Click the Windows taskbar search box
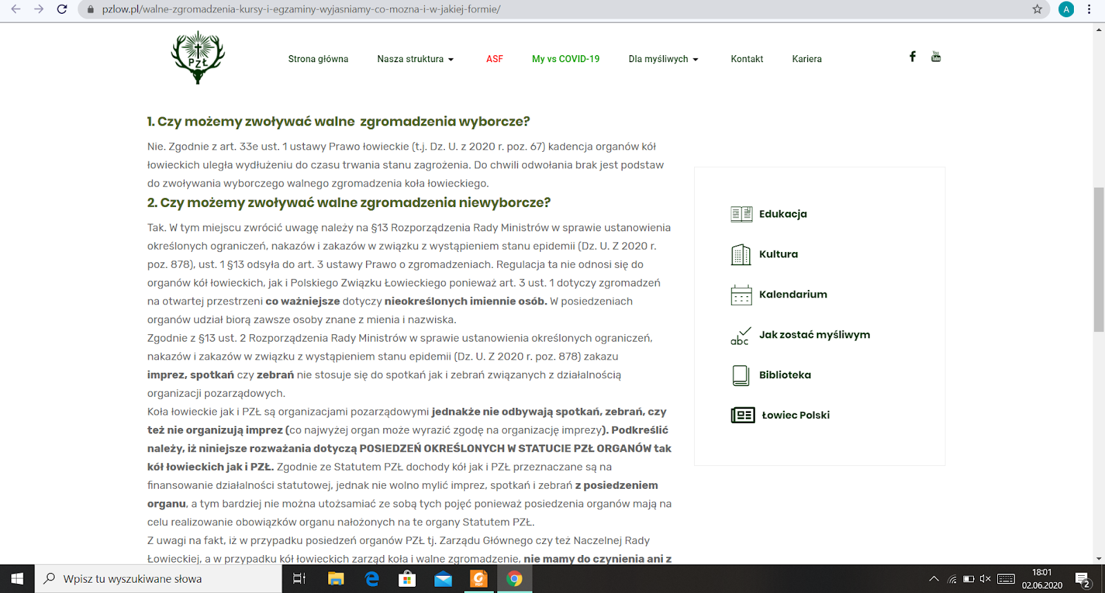 158,579
